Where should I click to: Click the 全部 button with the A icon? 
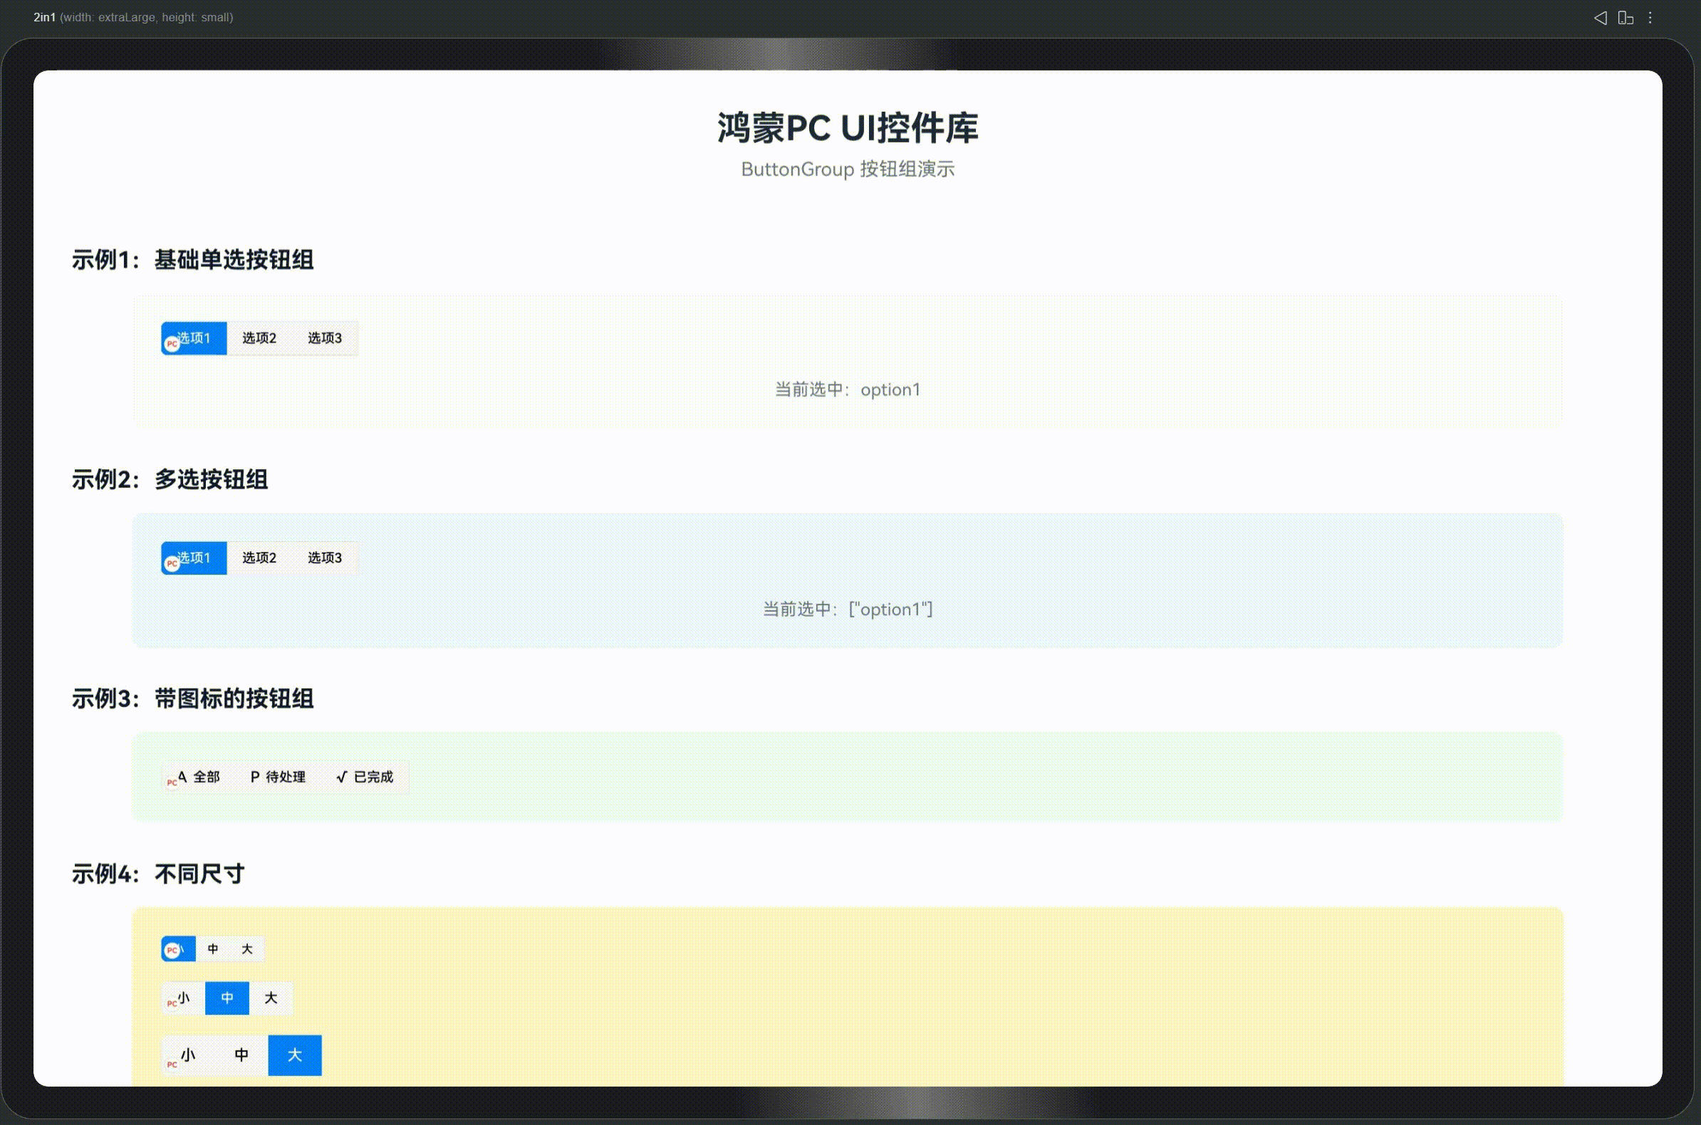[x=200, y=777]
